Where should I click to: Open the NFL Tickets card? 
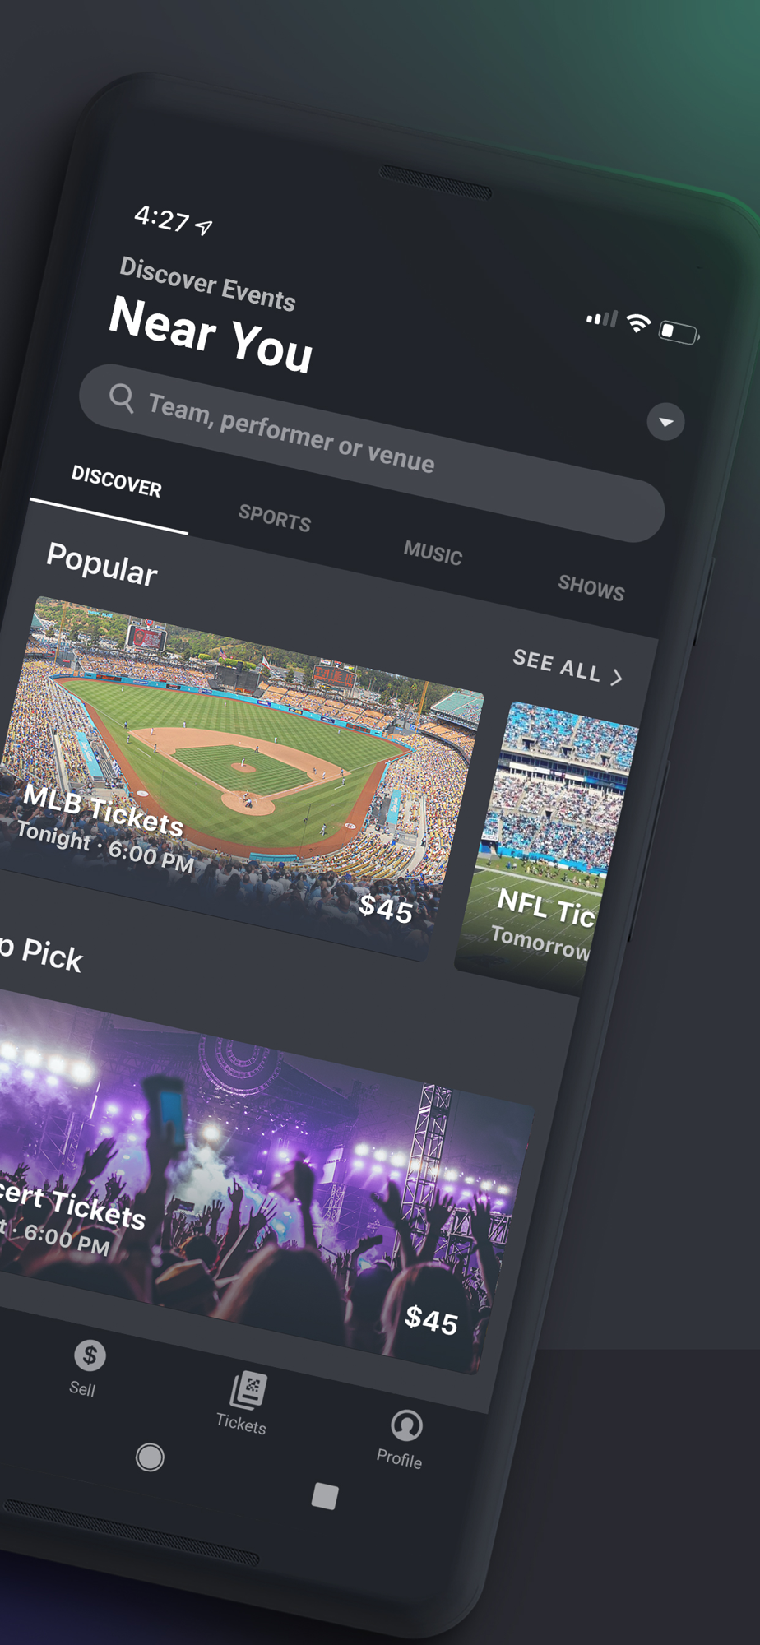(x=547, y=847)
